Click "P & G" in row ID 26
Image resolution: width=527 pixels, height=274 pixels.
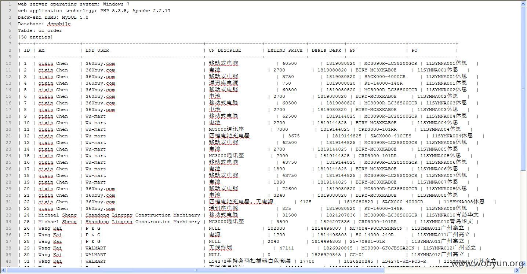point(93,229)
